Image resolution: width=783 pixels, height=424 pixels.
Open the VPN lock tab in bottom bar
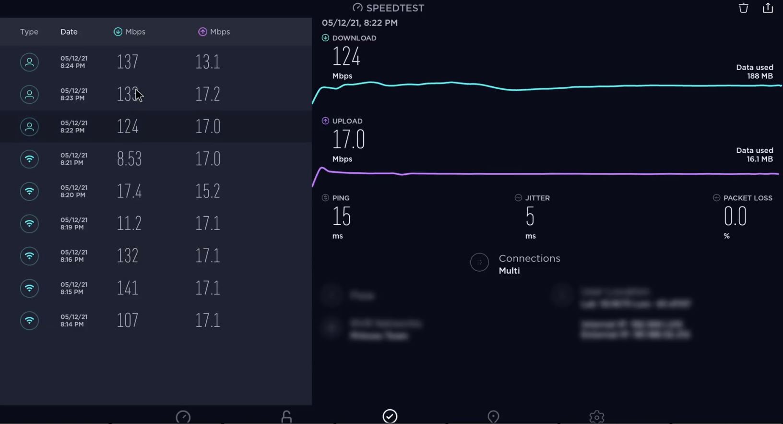click(286, 417)
